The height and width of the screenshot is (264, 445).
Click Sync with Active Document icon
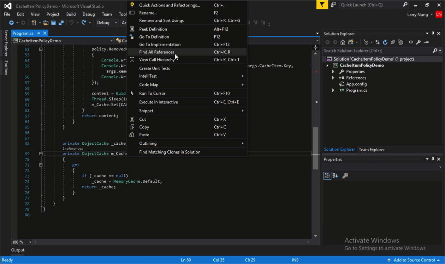(x=378, y=42)
